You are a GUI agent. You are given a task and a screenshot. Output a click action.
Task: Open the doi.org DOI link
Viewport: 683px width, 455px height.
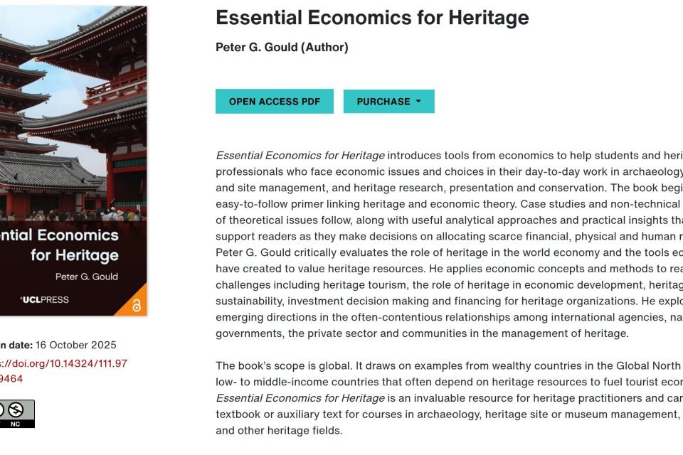click(x=63, y=371)
